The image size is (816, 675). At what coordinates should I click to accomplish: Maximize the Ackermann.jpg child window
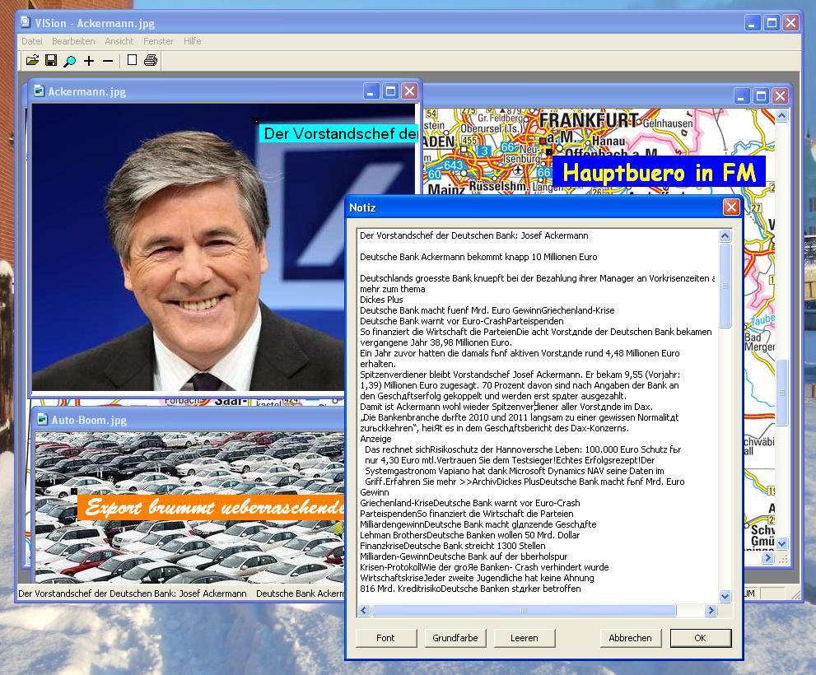pyautogui.click(x=390, y=91)
